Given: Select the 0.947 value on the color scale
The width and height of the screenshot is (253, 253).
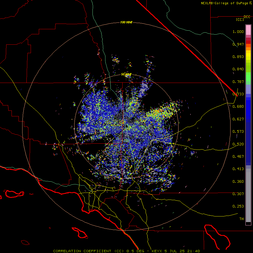Looking at the screenshot, I should pyautogui.click(x=238, y=44).
